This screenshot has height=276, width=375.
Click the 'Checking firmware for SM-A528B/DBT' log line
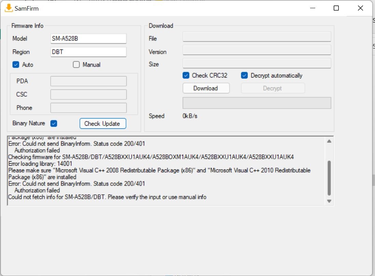tap(151, 157)
